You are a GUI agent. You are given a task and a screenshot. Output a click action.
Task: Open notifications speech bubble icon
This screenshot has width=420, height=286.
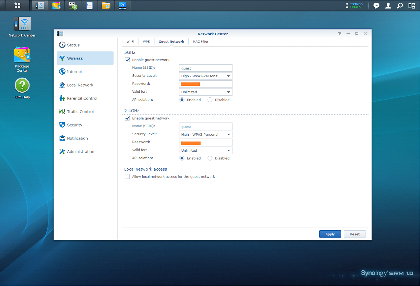[x=376, y=6]
